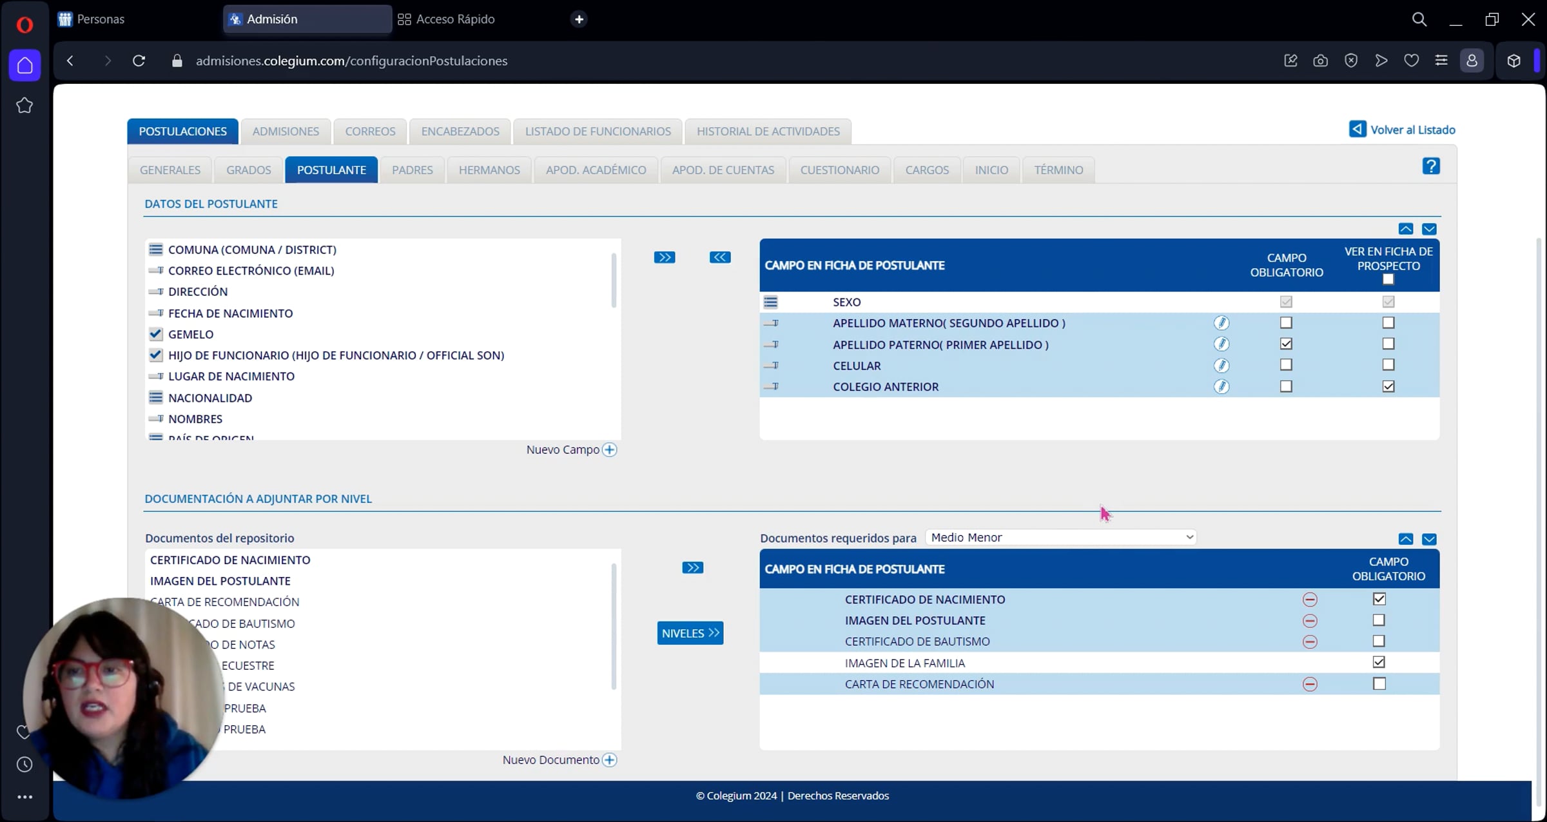
Task: Click plus icon next to Nuevo Campo
Action: click(x=609, y=450)
